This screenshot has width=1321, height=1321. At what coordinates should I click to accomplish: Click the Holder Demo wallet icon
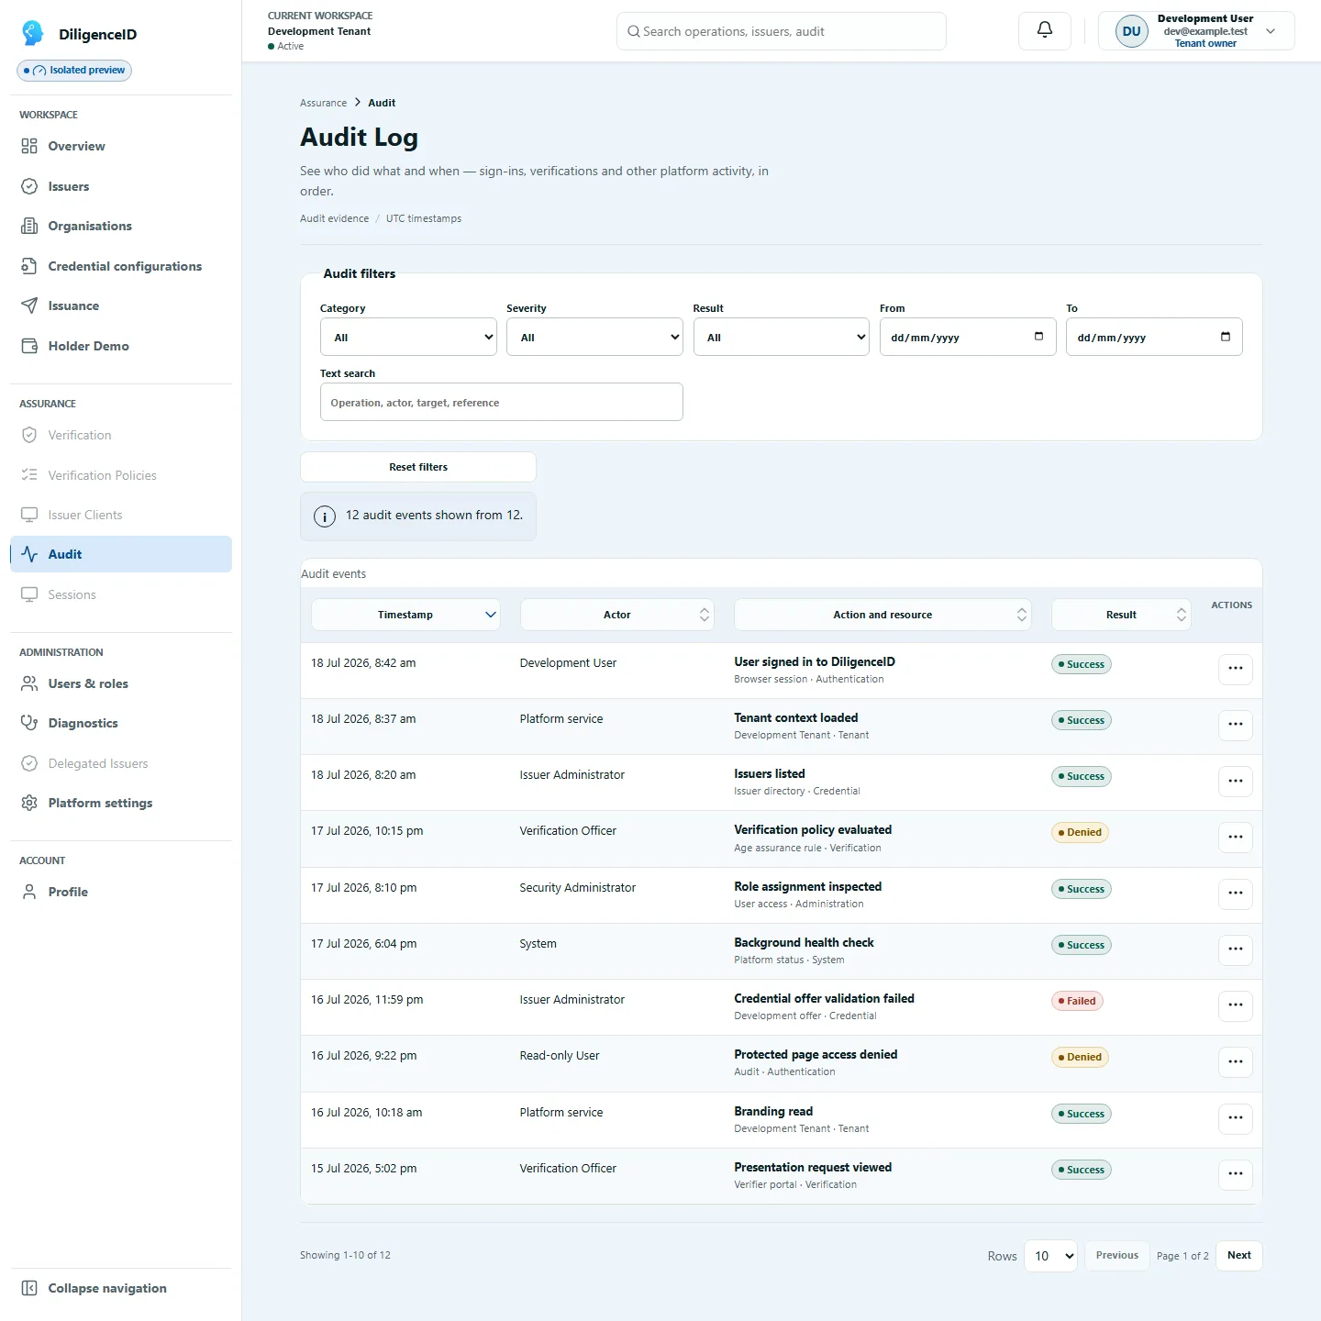pyautogui.click(x=29, y=346)
